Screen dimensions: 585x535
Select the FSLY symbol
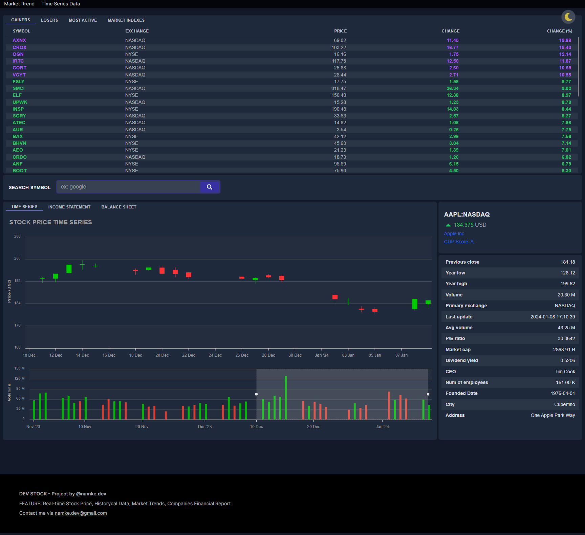tap(19, 82)
